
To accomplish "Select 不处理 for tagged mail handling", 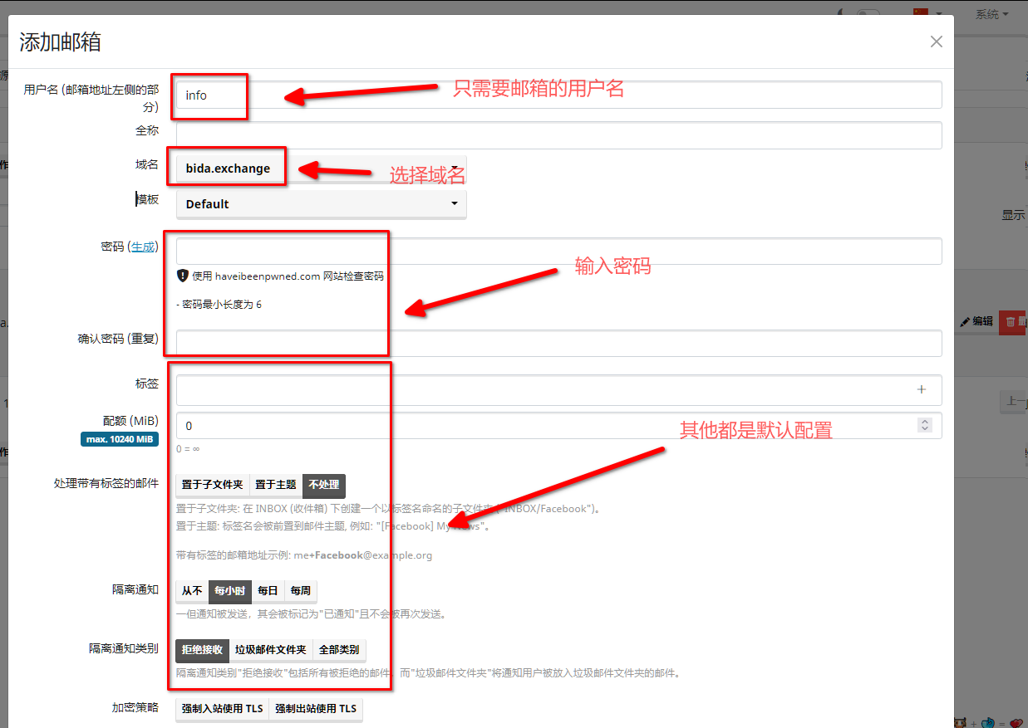I will coord(323,485).
